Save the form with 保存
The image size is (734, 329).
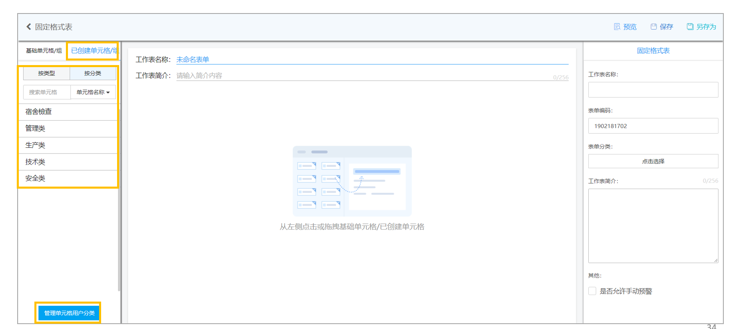tap(666, 27)
